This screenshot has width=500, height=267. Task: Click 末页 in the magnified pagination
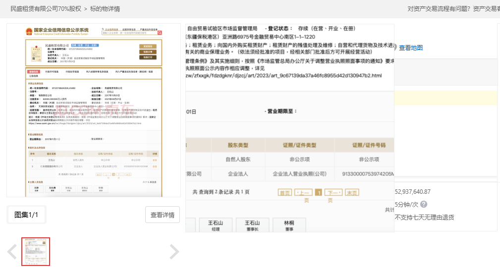point(352,192)
